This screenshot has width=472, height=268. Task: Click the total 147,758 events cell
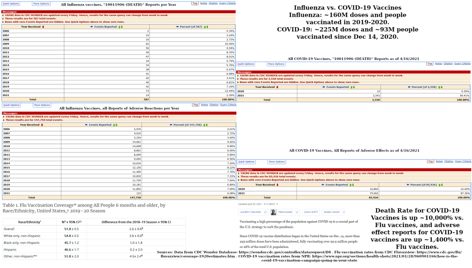tap(102, 197)
